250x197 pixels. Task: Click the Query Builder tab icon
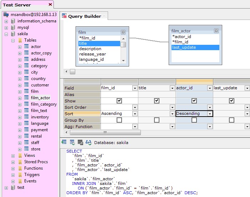[x=65, y=16]
